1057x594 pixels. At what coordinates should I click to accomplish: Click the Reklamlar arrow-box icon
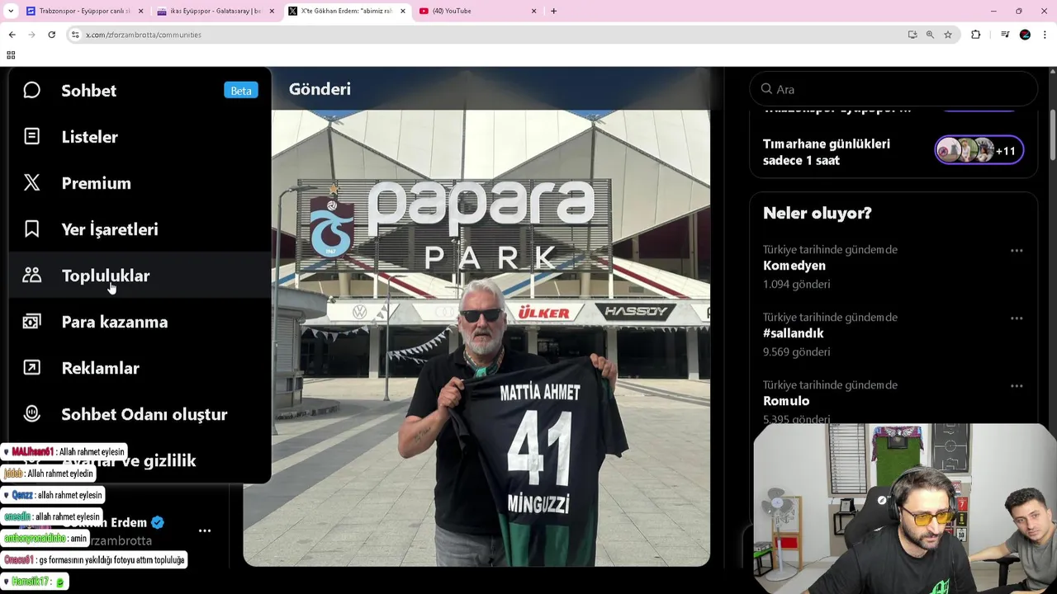pyautogui.click(x=31, y=367)
